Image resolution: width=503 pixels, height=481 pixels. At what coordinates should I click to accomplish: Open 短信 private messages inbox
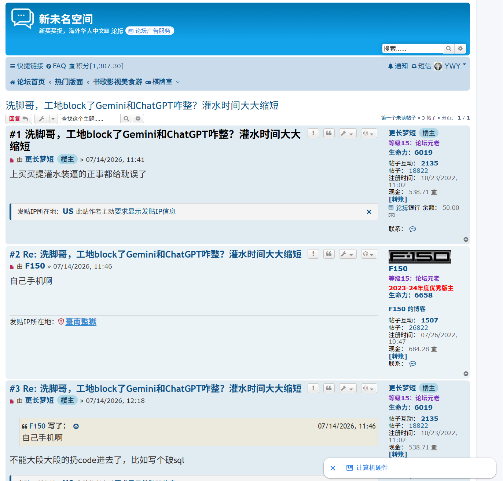[x=421, y=66]
